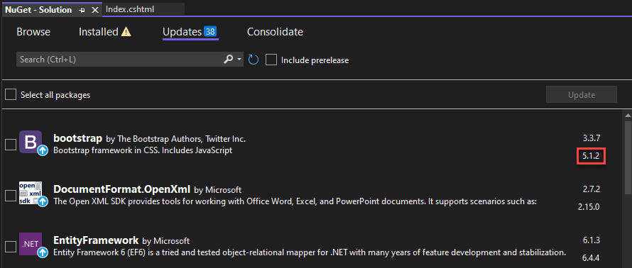The image size is (632, 268).
Task: Click OpenXml installed version 2.7.2
Action: pyautogui.click(x=592, y=189)
